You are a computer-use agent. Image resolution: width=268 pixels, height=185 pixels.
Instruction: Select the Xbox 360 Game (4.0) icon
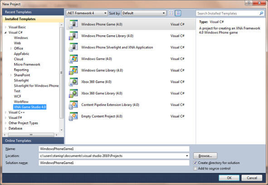pyautogui.click(x=73, y=82)
